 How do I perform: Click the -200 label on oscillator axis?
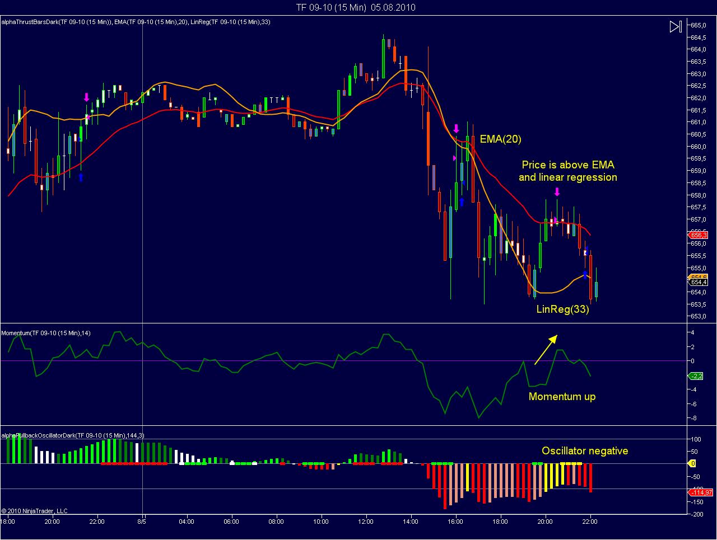click(697, 514)
